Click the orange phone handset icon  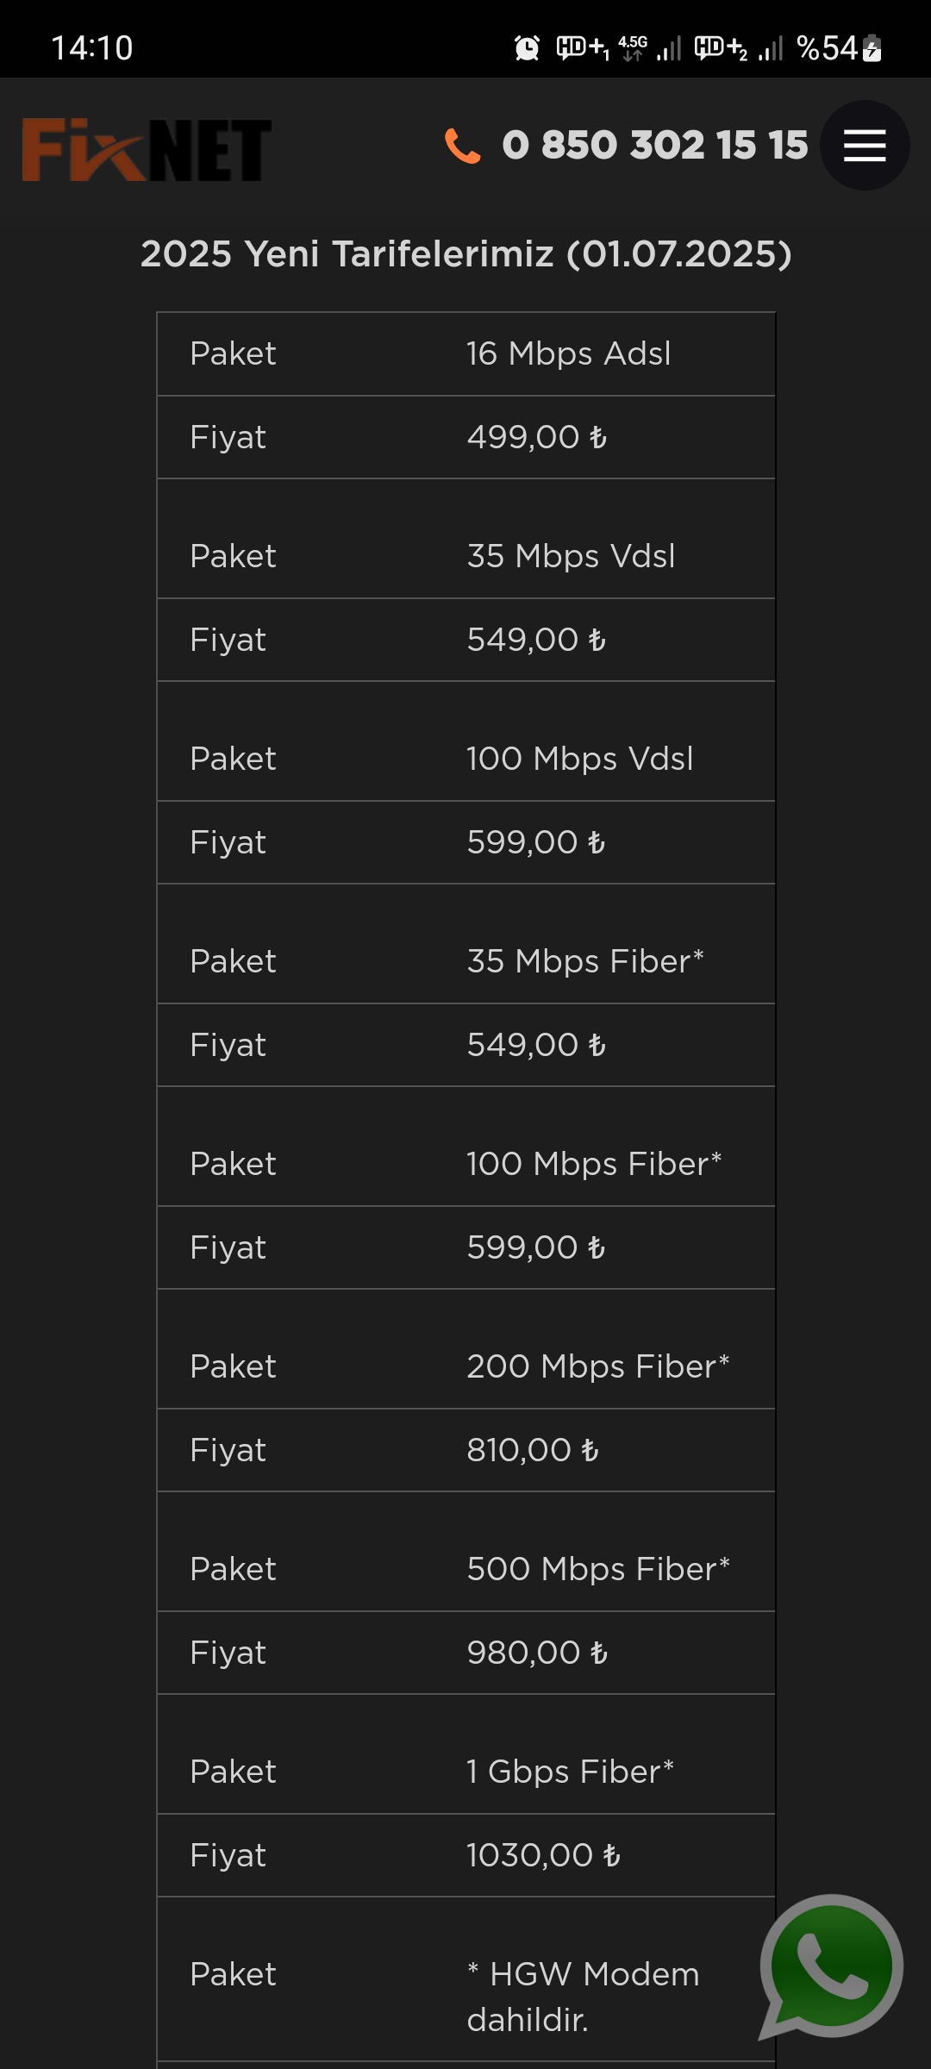point(462,146)
